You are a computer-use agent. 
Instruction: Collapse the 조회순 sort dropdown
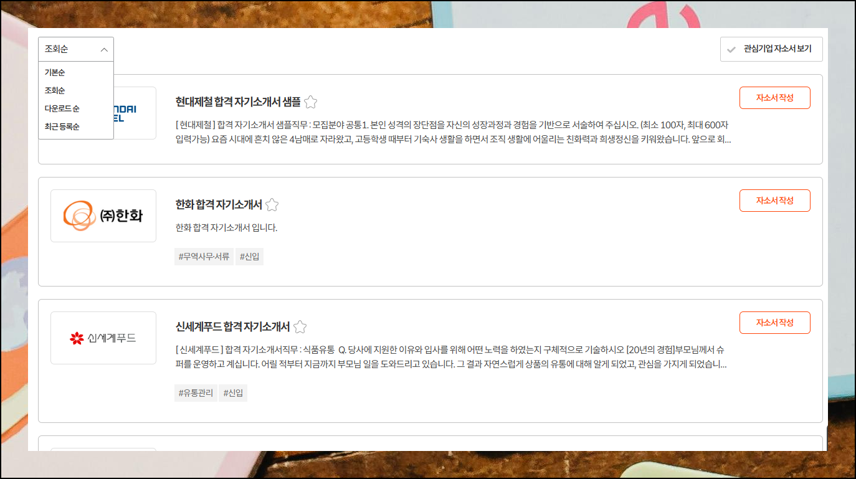coord(76,49)
